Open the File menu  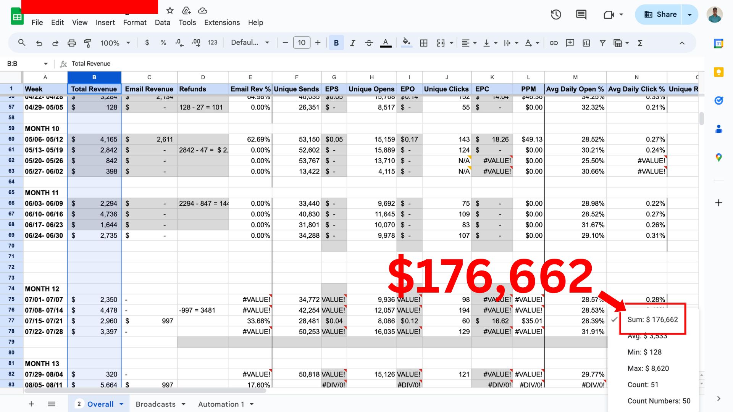pos(37,23)
